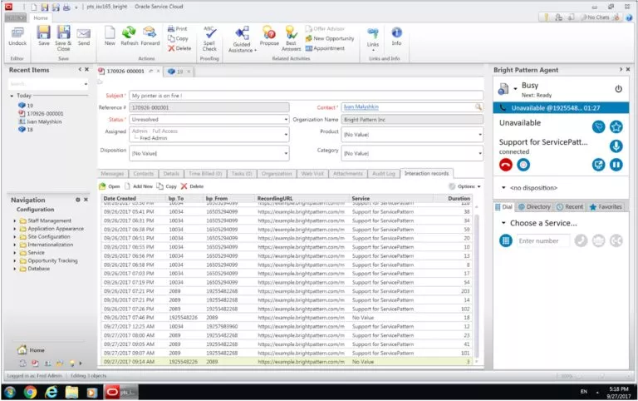Click the Subject text field
The width and height of the screenshot is (638, 401).
(x=306, y=96)
